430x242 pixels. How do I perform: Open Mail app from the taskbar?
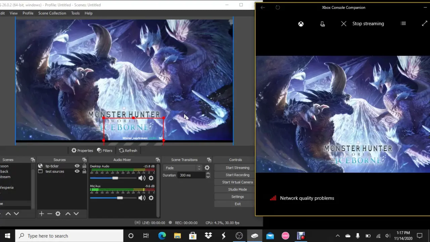pos(270,236)
